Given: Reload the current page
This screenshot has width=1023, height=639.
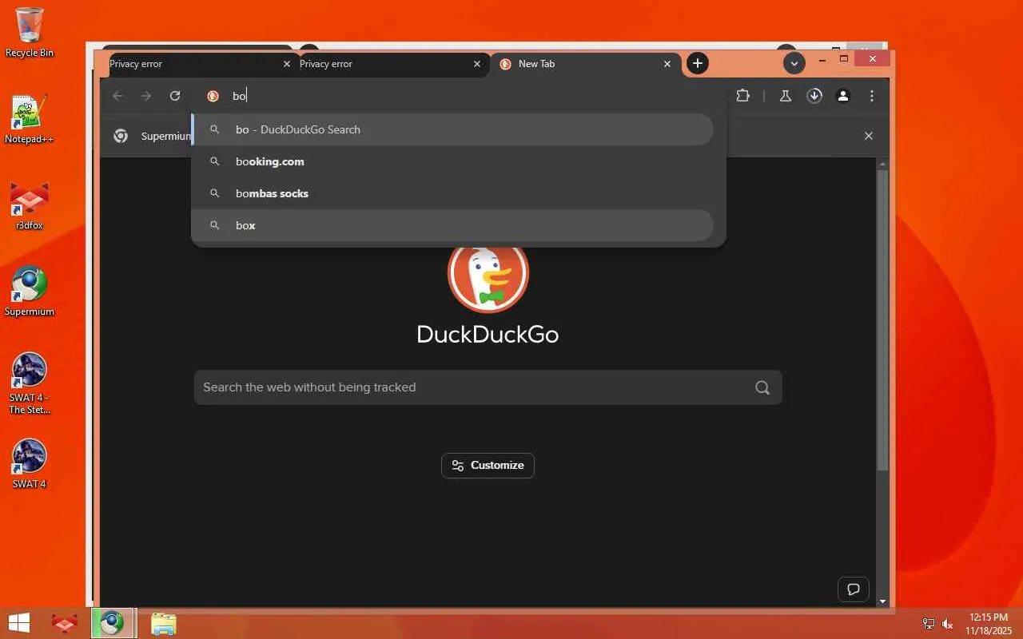Looking at the screenshot, I should click(x=175, y=96).
